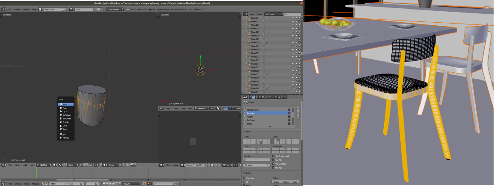Click the timeline End frame field
The image size is (494, 186).
76,184
